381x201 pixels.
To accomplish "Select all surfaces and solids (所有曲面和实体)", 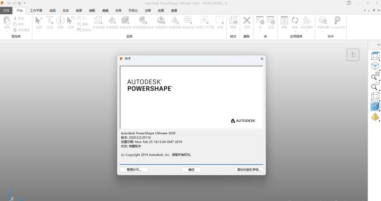I will coord(143,21).
